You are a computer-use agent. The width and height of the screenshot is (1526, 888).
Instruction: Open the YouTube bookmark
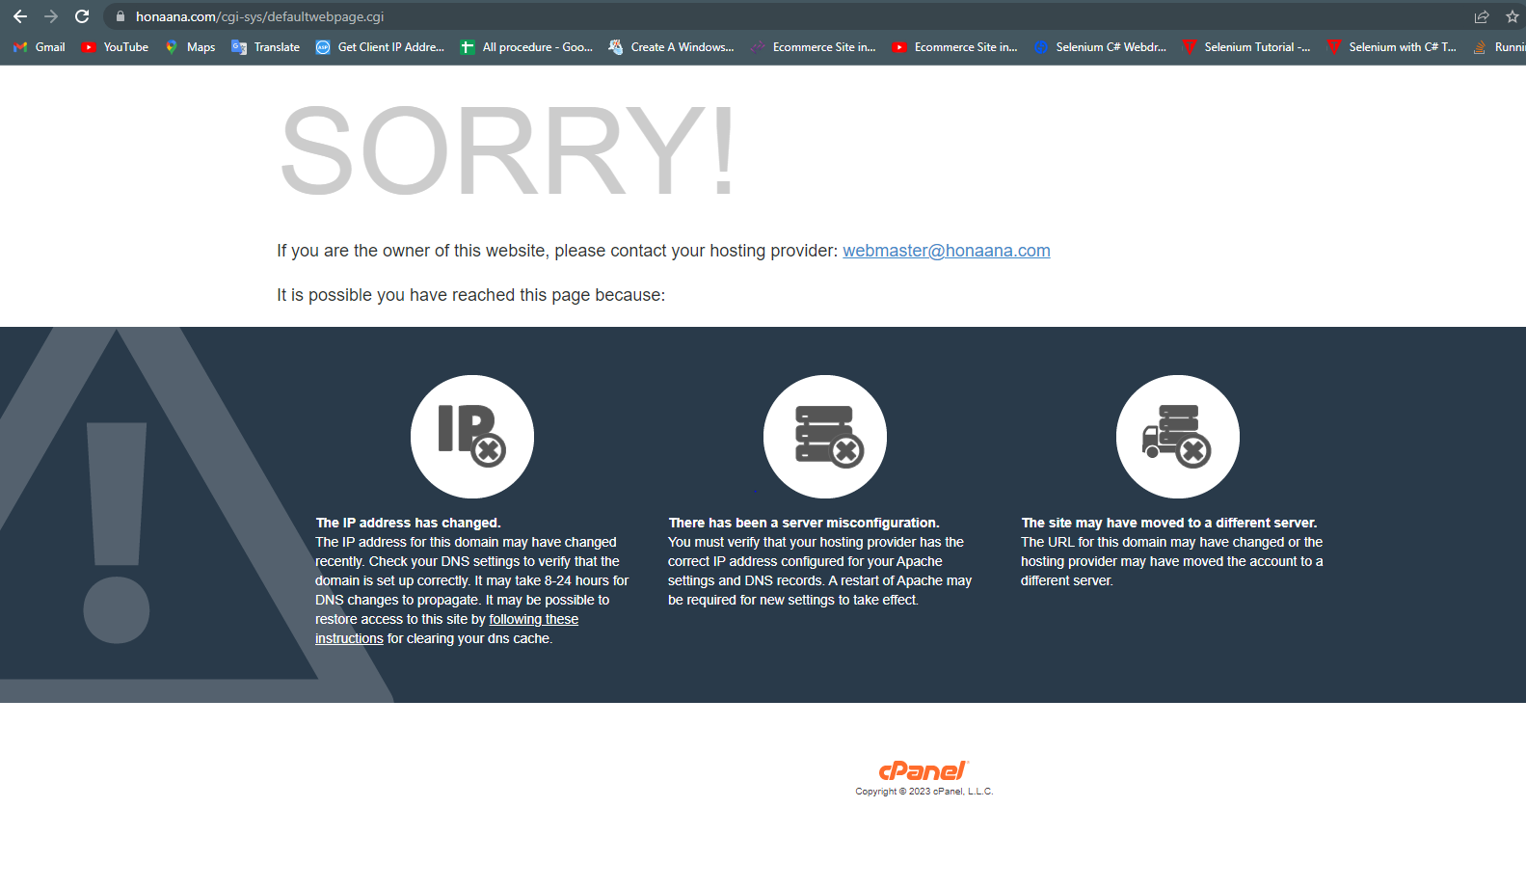(x=115, y=47)
